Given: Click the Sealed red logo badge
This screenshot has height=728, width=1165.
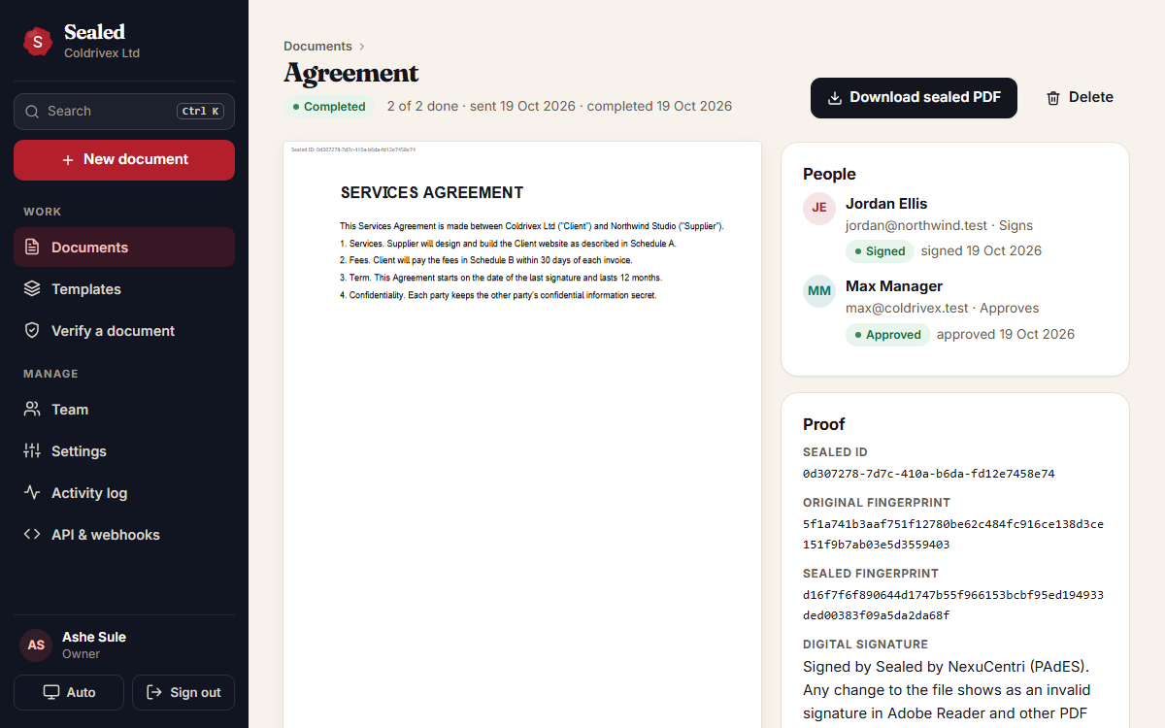Looking at the screenshot, I should coord(38,41).
